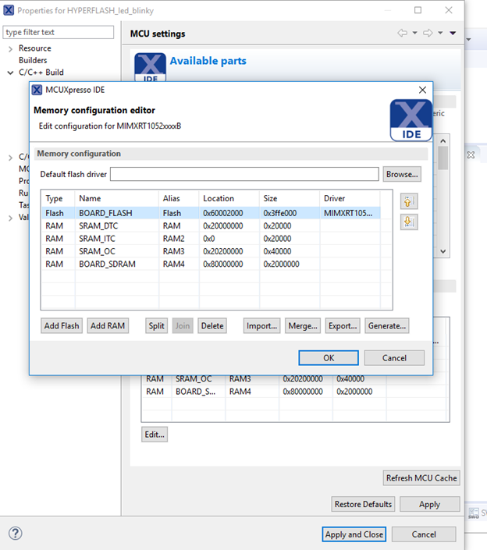Cancel the Memory configuration editor

(x=394, y=358)
